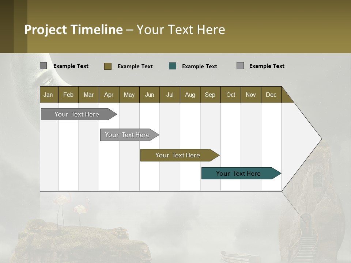Click "Example Text" label beside olive square
The image size is (351, 263).
pos(135,66)
